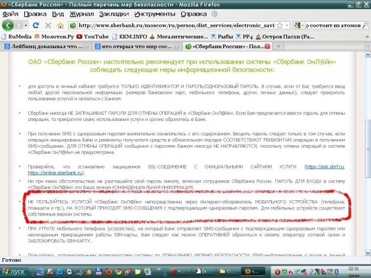Select the 'Сбербанк России' tab
This screenshot has width=371, height=278.
pyautogui.click(x=227, y=46)
